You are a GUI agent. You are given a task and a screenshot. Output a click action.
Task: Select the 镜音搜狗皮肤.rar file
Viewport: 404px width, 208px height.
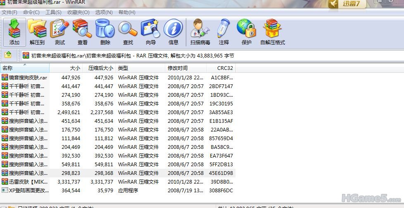click(x=28, y=77)
